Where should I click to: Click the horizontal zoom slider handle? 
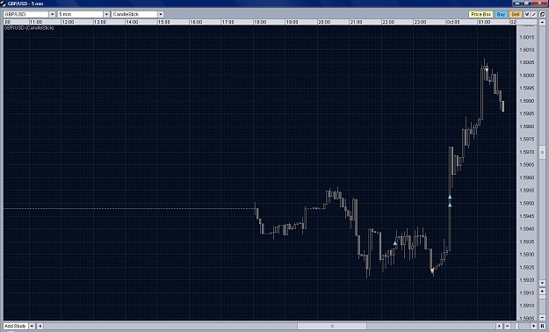516,326
